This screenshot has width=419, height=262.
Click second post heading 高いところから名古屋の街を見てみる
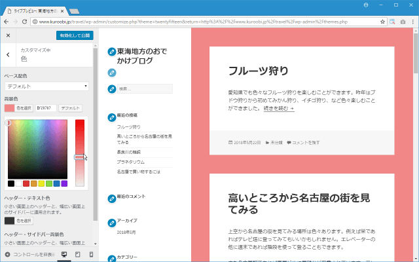(x=299, y=204)
